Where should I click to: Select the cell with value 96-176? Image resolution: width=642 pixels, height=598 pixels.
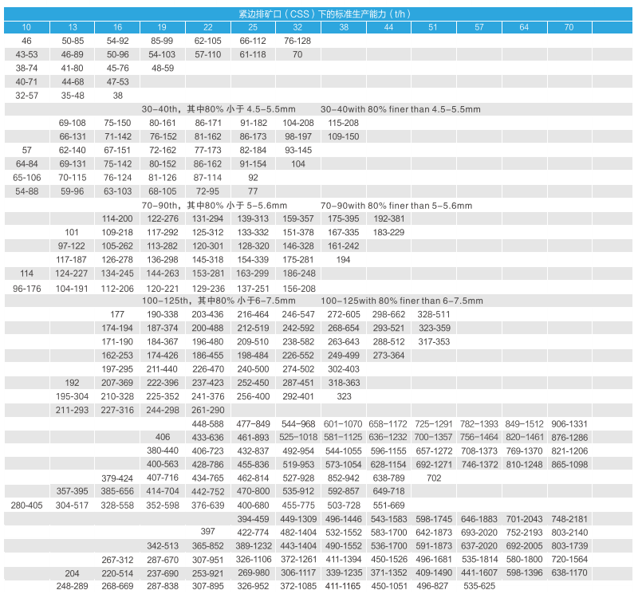(27, 288)
